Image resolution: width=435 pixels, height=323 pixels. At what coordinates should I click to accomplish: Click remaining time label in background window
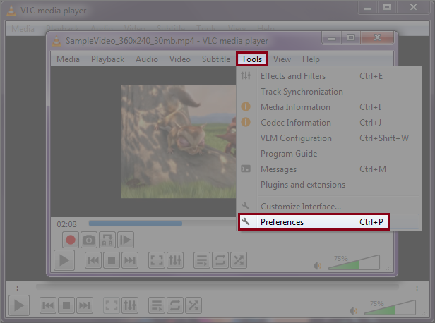click(x=417, y=288)
